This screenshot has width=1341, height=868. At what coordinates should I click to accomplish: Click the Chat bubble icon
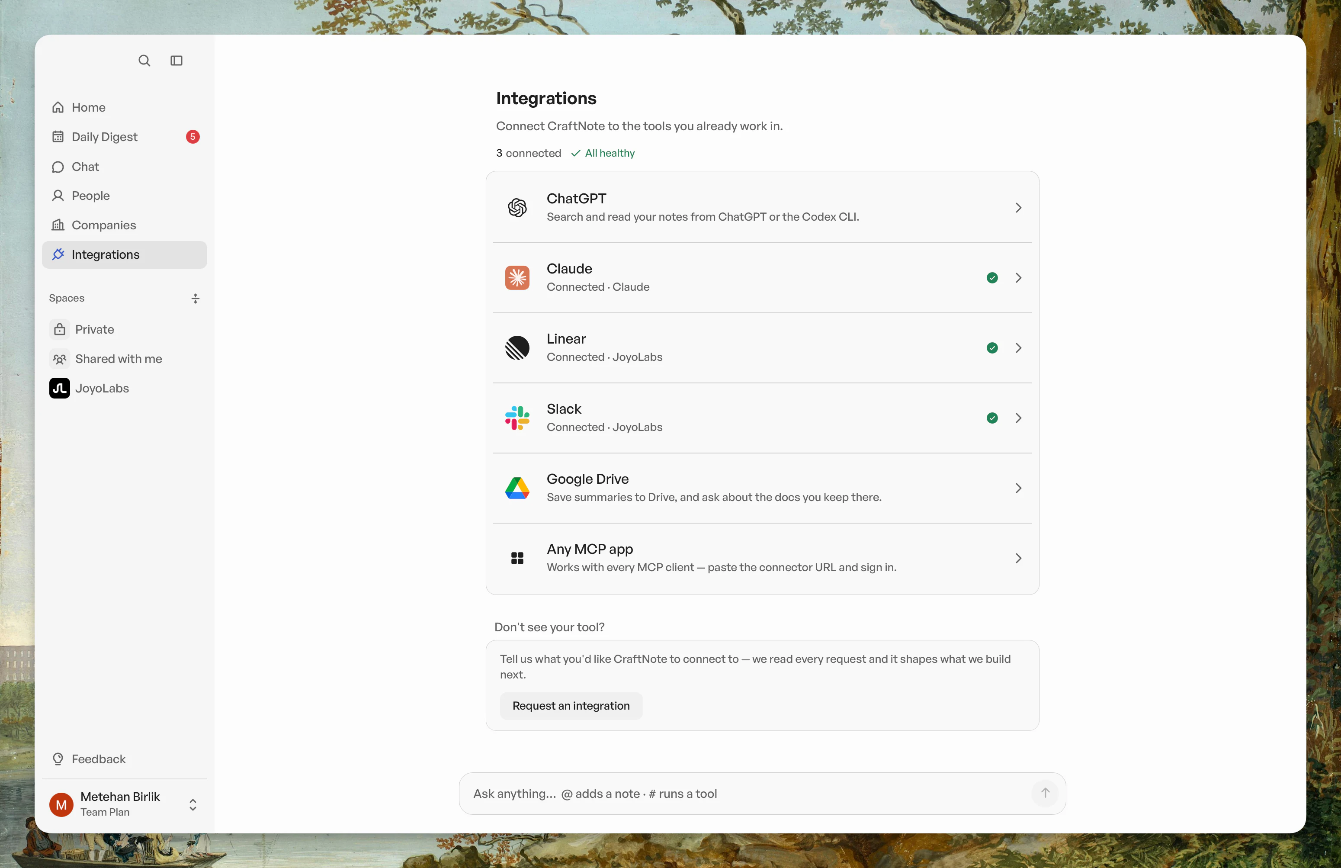point(58,167)
